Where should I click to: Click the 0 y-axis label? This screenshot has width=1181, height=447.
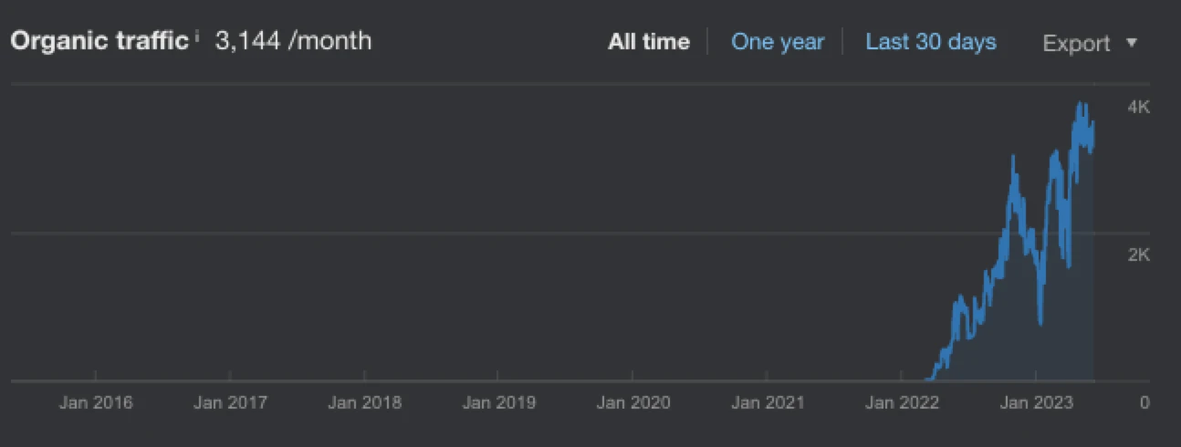point(1144,402)
